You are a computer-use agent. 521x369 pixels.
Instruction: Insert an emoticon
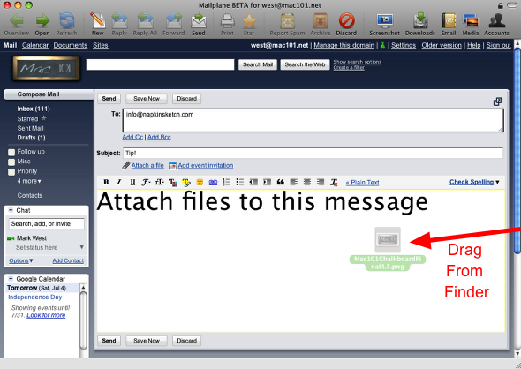click(200, 182)
